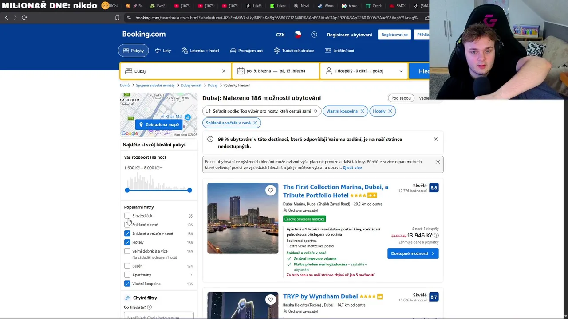The image size is (568, 319).
Task: Check the 5 hvězdiček filter
Action: tap(127, 216)
